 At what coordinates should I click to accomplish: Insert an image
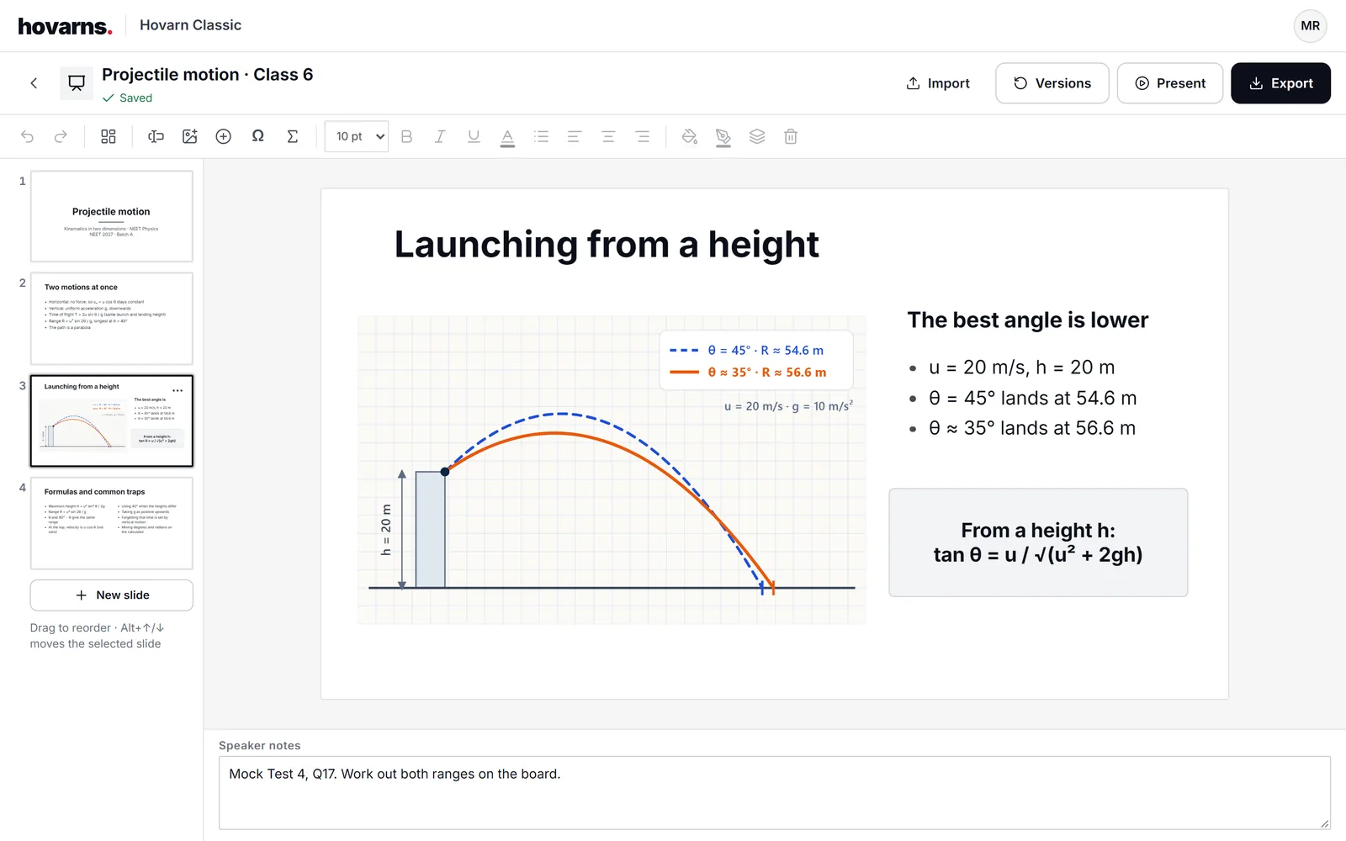click(x=190, y=136)
